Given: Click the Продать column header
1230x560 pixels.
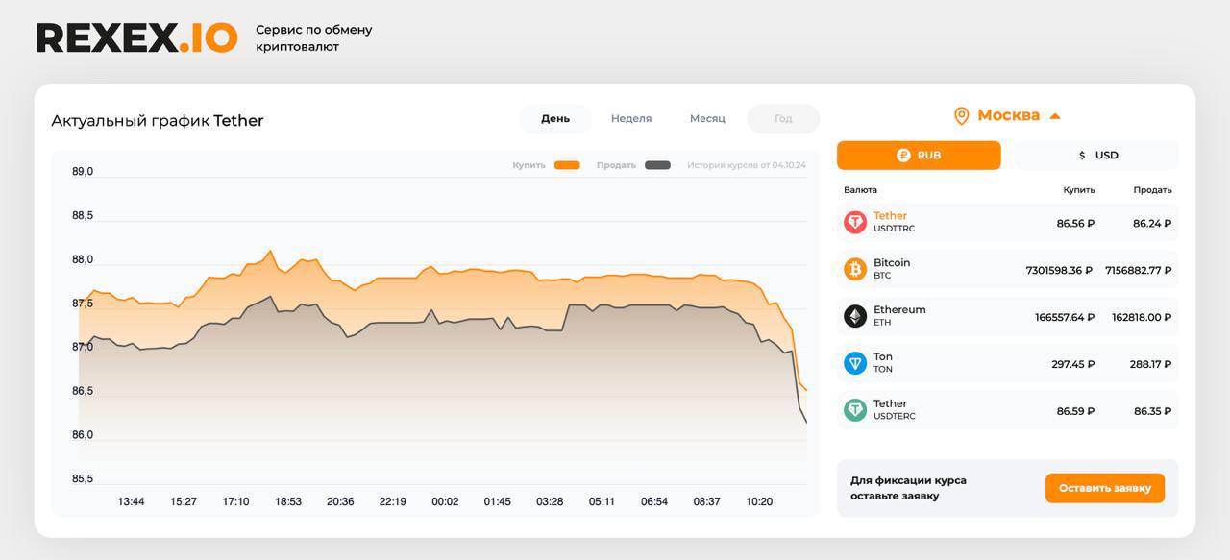Looking at the screenshot, I should point(1152,190).
